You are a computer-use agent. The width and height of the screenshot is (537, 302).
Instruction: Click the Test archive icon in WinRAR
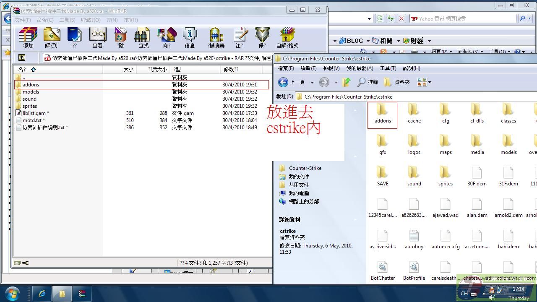[74, 38]
